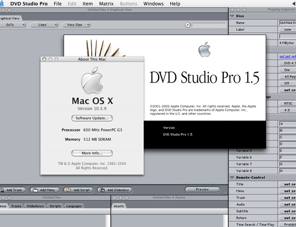Select the Assets tab
This screenshot has width=296, height=227.
pyautogui.click(x=119, y=206)
